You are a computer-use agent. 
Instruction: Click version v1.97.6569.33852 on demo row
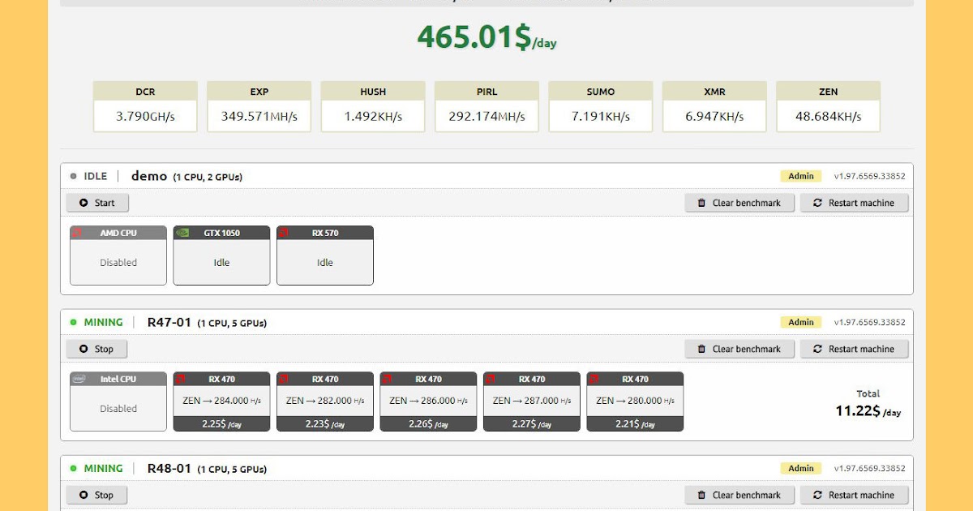(x=870, y=176)
